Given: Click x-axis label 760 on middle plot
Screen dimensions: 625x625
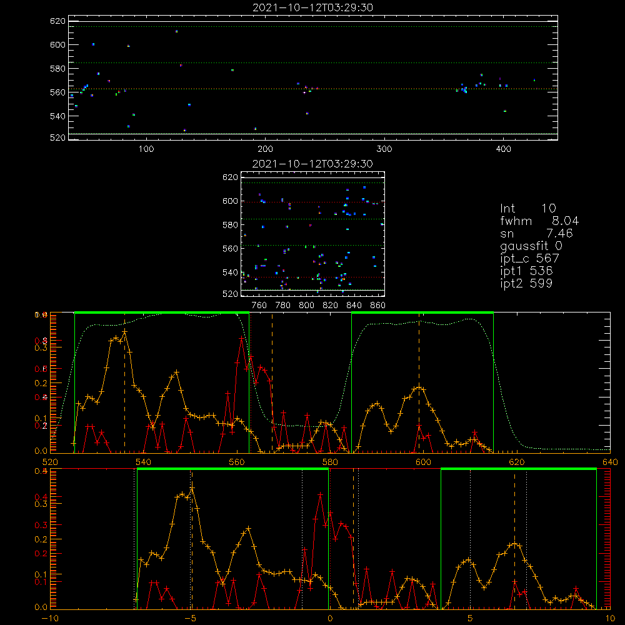Looking at the screenshot, I should [x=259, y=306].
